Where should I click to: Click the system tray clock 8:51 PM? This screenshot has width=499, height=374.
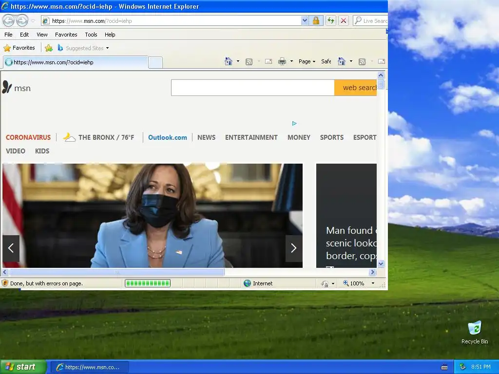[481, 367]
